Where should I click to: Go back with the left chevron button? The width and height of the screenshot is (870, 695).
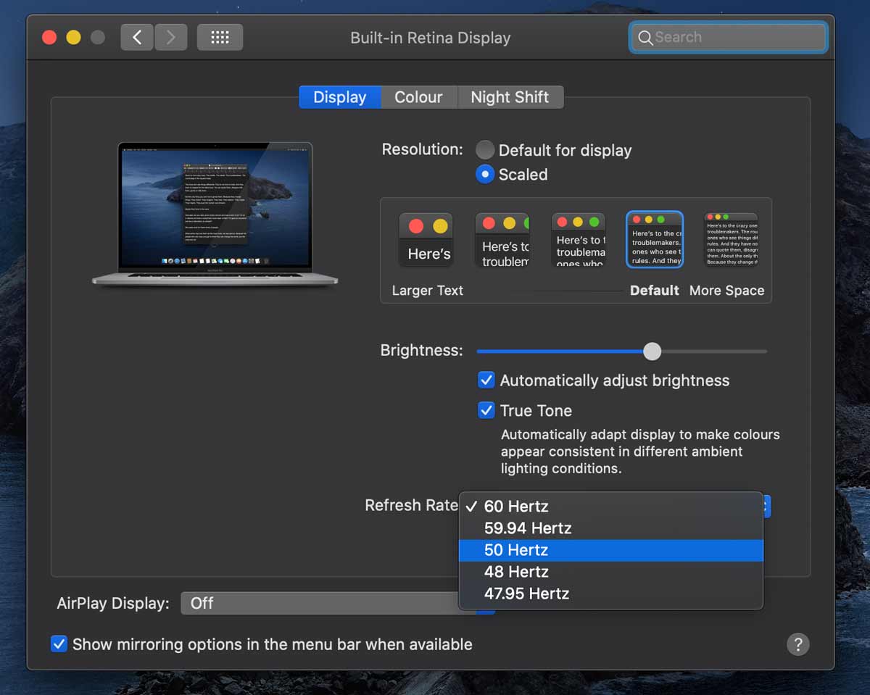[x=137, y=37]
